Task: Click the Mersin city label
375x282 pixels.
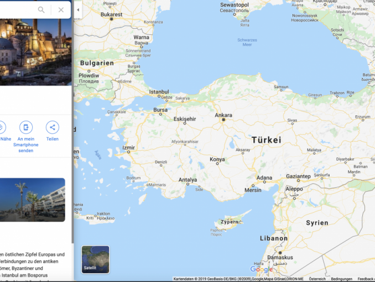Action: pos(253,190)
